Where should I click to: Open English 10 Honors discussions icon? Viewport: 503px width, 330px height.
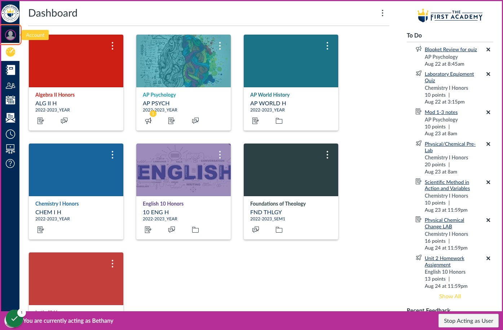[x=172, y=230]
